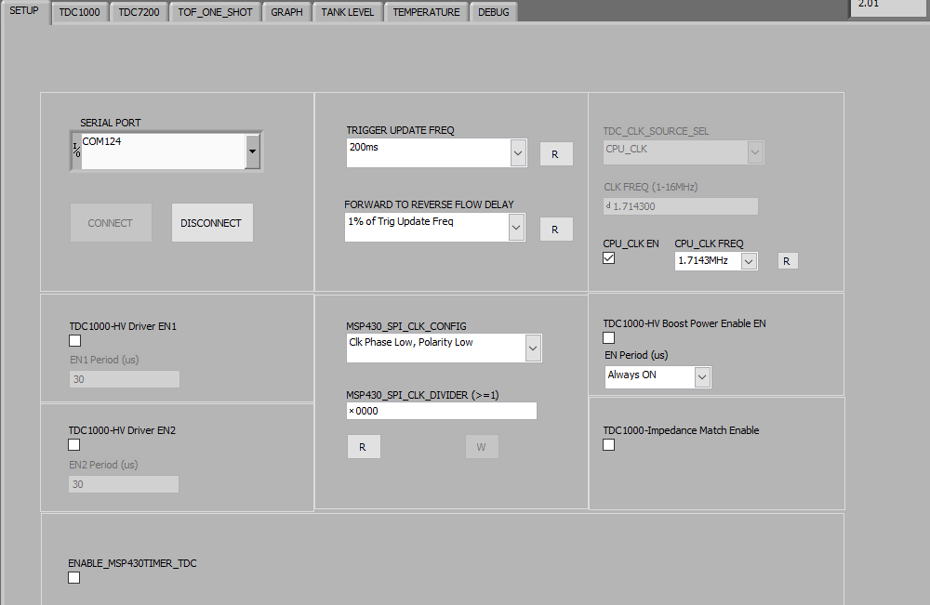The width and height of the screenshot is (930, 605).
Task: Open the MSP430_SPI_CLK_CONFIG dropdown
Action: pyautogui.click(x=533, y=348)
